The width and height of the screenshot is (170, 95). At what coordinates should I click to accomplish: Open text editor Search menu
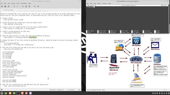[13, 3]
